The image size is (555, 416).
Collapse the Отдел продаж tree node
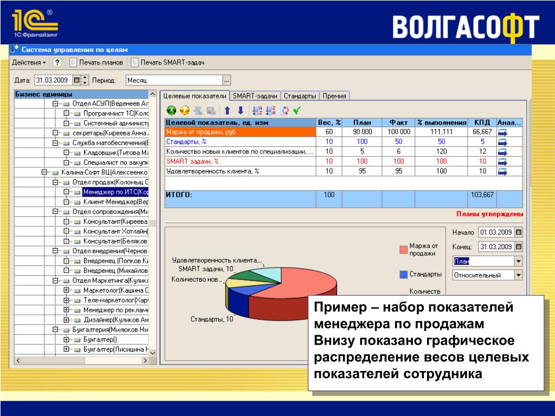tap(55, 182)
